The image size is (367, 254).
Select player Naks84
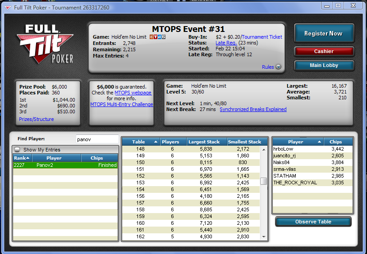(x=313, y=162)
